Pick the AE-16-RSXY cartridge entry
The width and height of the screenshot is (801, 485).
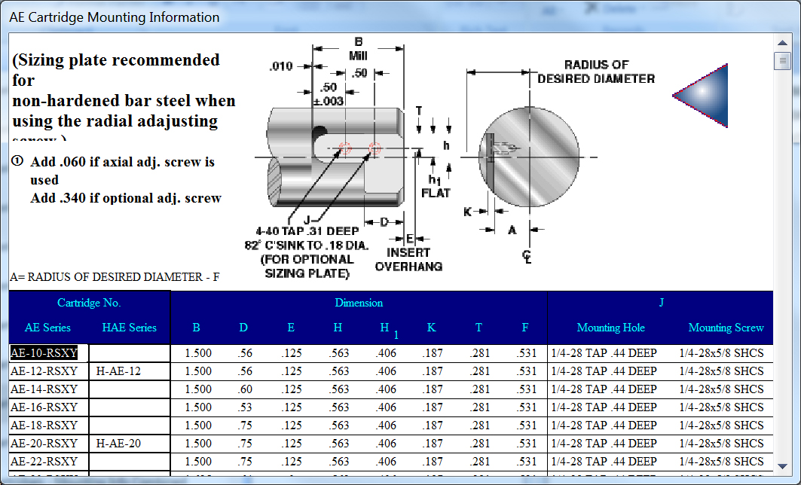pyautogui.click(x=44, y=407)
